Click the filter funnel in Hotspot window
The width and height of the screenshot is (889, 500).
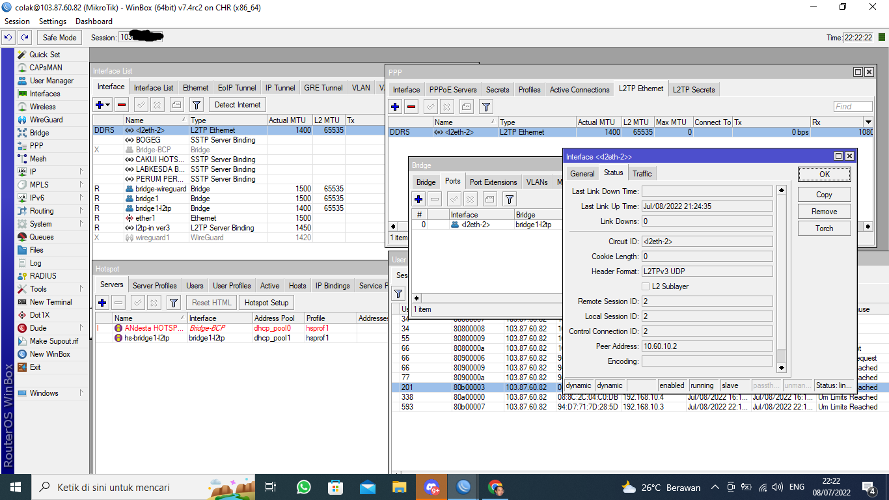pos(173,303)
